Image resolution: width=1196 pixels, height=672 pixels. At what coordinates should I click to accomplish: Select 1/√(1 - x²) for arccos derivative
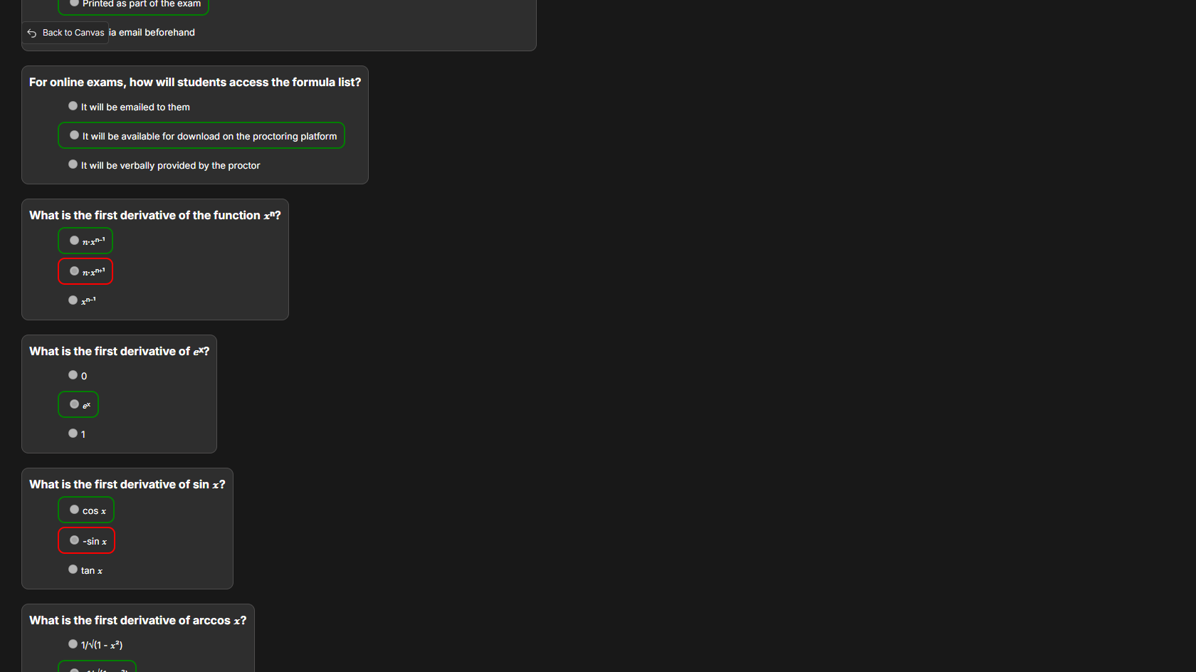[73, 644]
